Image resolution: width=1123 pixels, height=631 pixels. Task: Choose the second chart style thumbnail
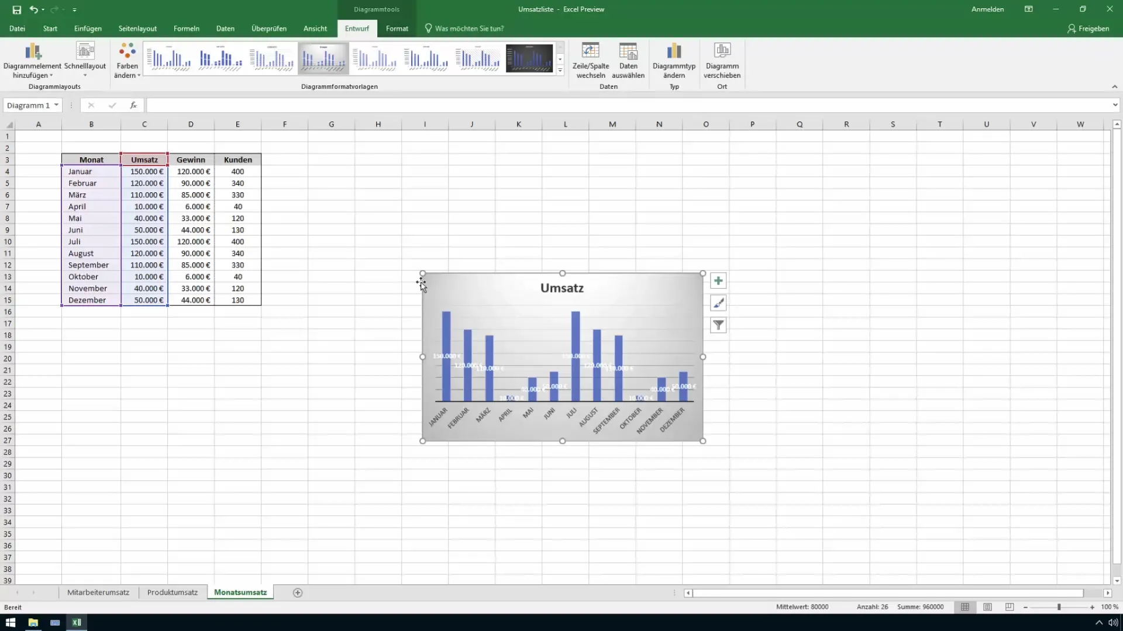click(x=221, y=58)
